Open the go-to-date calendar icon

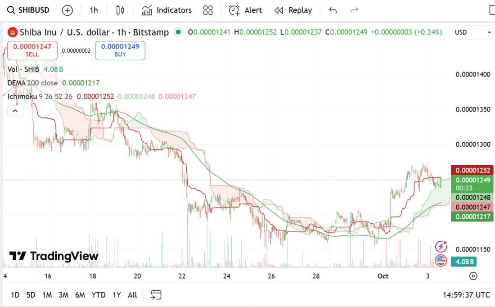pos(156,295)
